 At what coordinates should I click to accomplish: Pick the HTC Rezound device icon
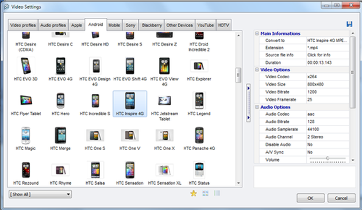[x=26, y=170]
